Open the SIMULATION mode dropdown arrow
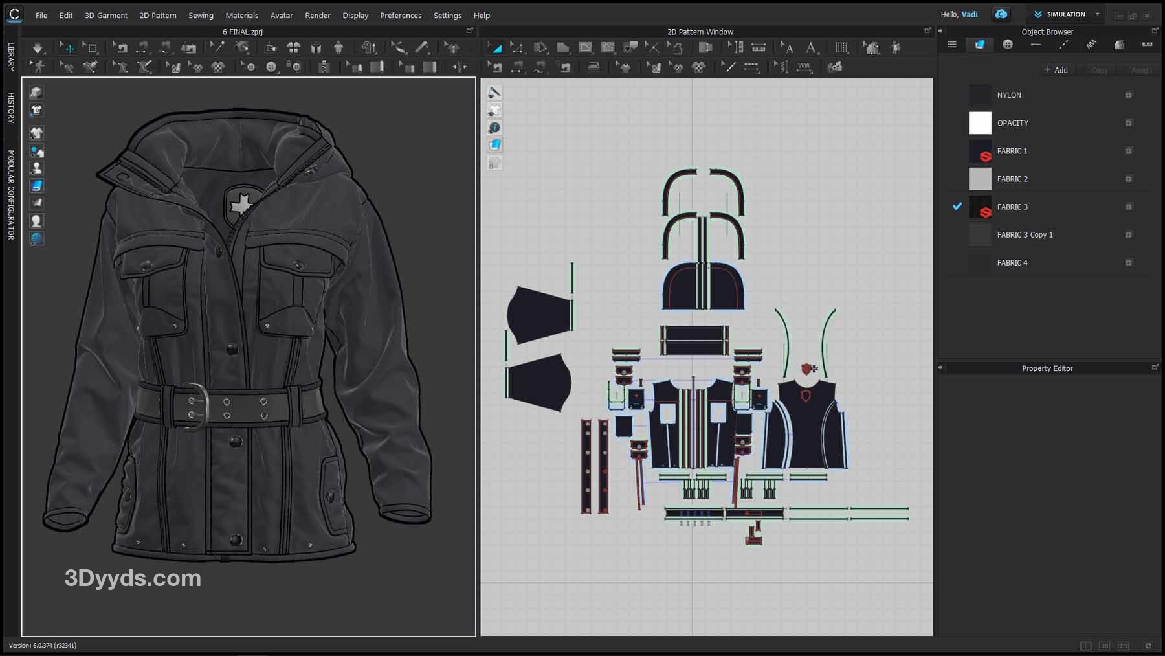This screenshot has height=656, width=1165. coord(1097,14)
